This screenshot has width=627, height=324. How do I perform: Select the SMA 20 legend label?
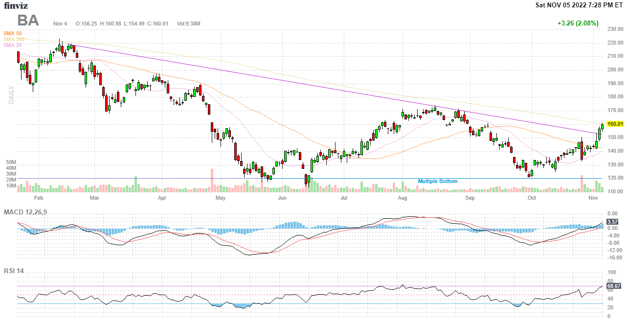click(12, 45)
